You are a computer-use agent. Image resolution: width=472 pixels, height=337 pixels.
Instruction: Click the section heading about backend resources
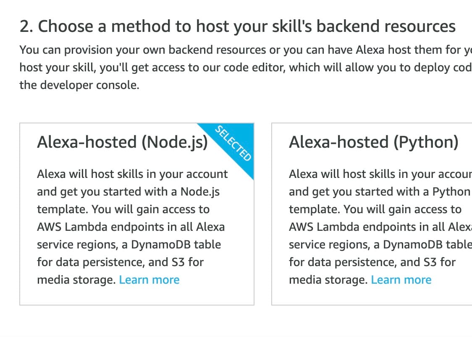coord(238,26)
